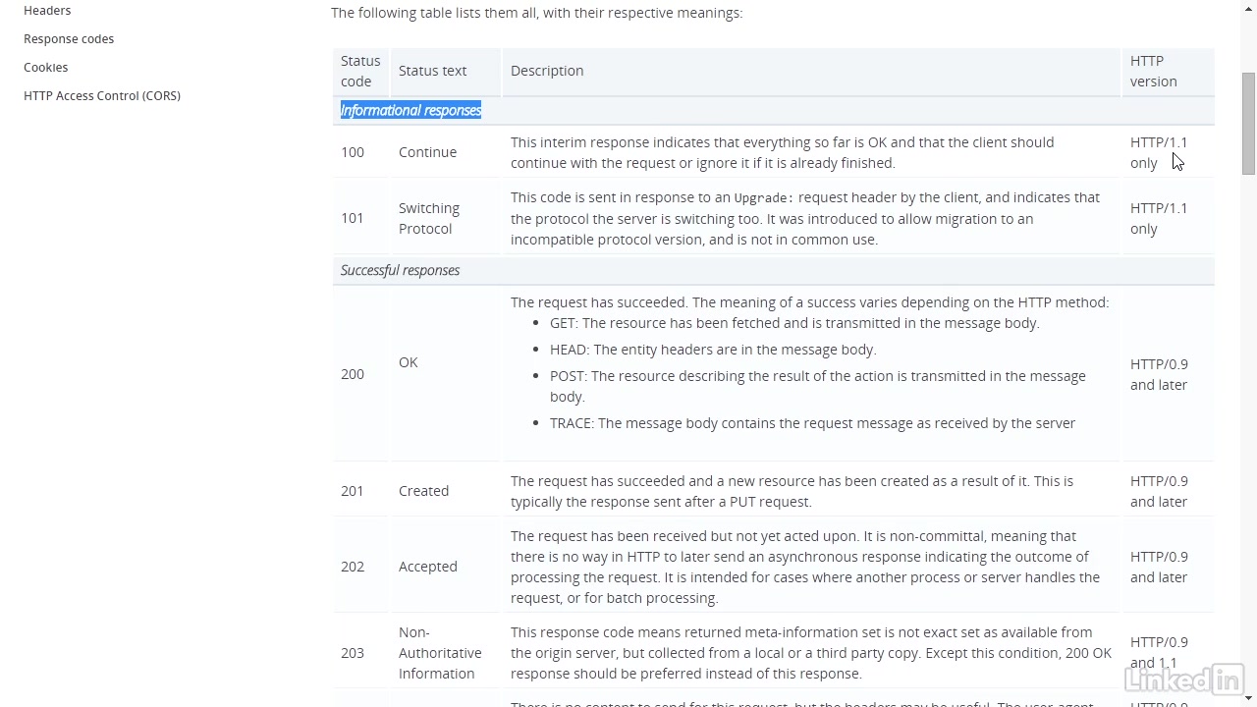The height and width of the screenshot is (707, 1257).
Task: Click 'HTTP/1.1 only' in the 101 row
Action: click(x=1159, y=218)
